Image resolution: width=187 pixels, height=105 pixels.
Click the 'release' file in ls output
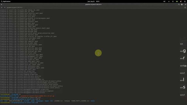point(67,101)
